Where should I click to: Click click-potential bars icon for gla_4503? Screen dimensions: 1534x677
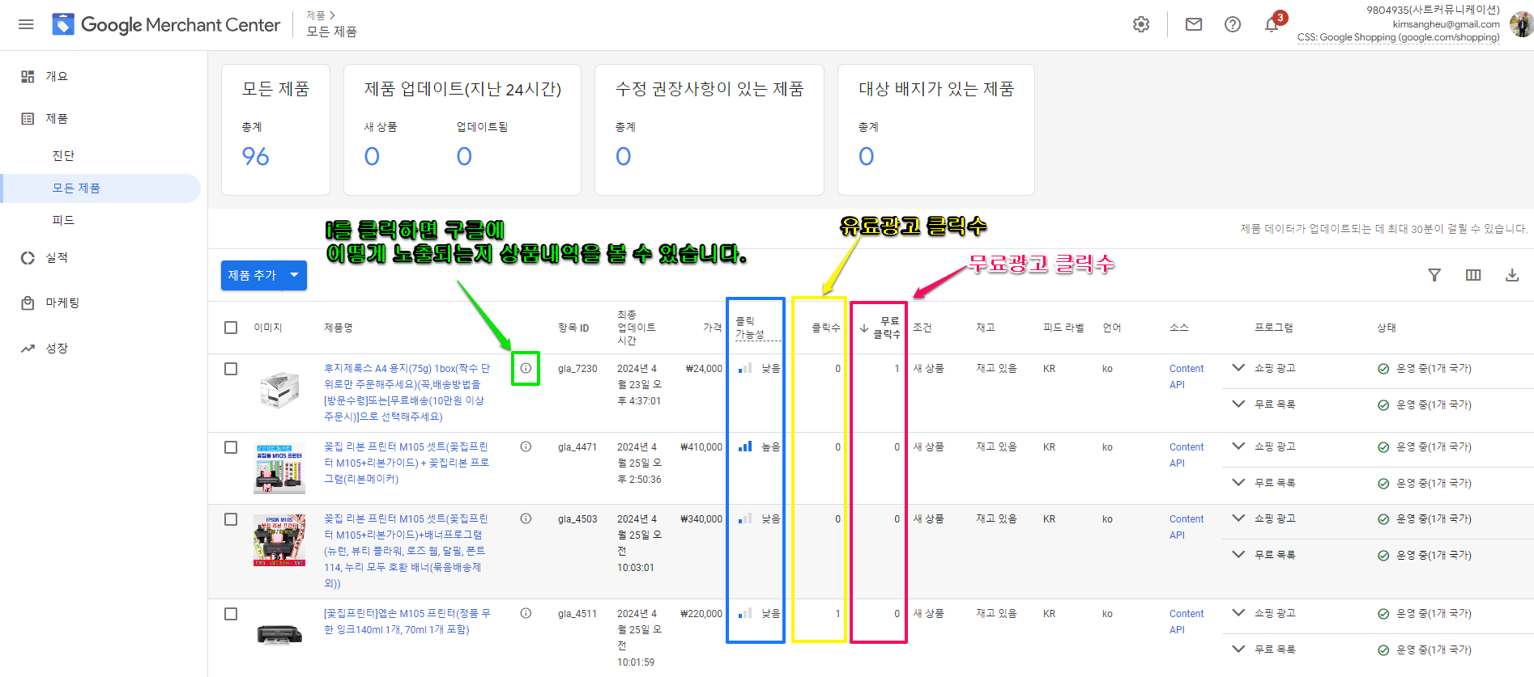(745, 518)
